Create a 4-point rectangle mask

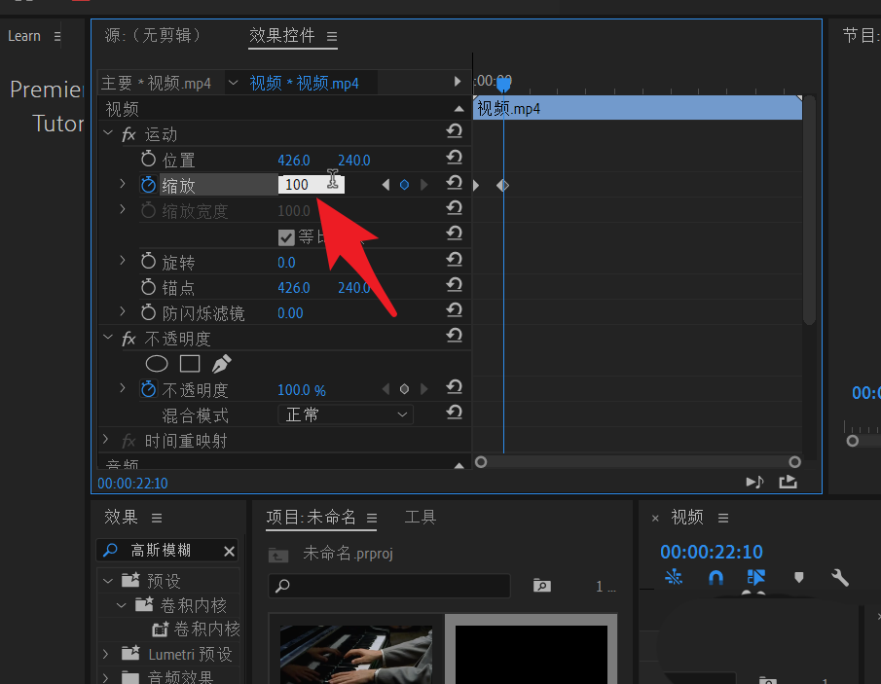tap(190, 364)
